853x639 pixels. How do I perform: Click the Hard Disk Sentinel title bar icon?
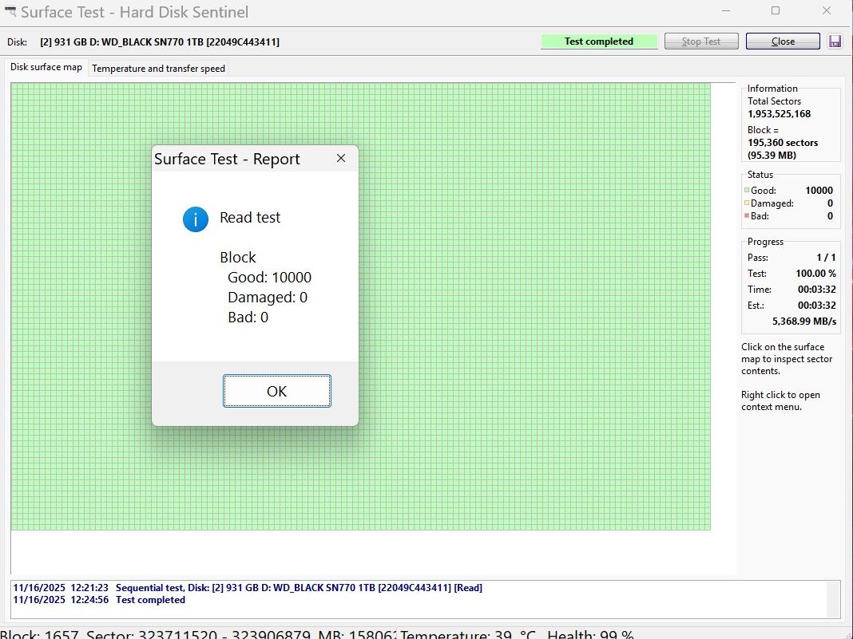10,12
